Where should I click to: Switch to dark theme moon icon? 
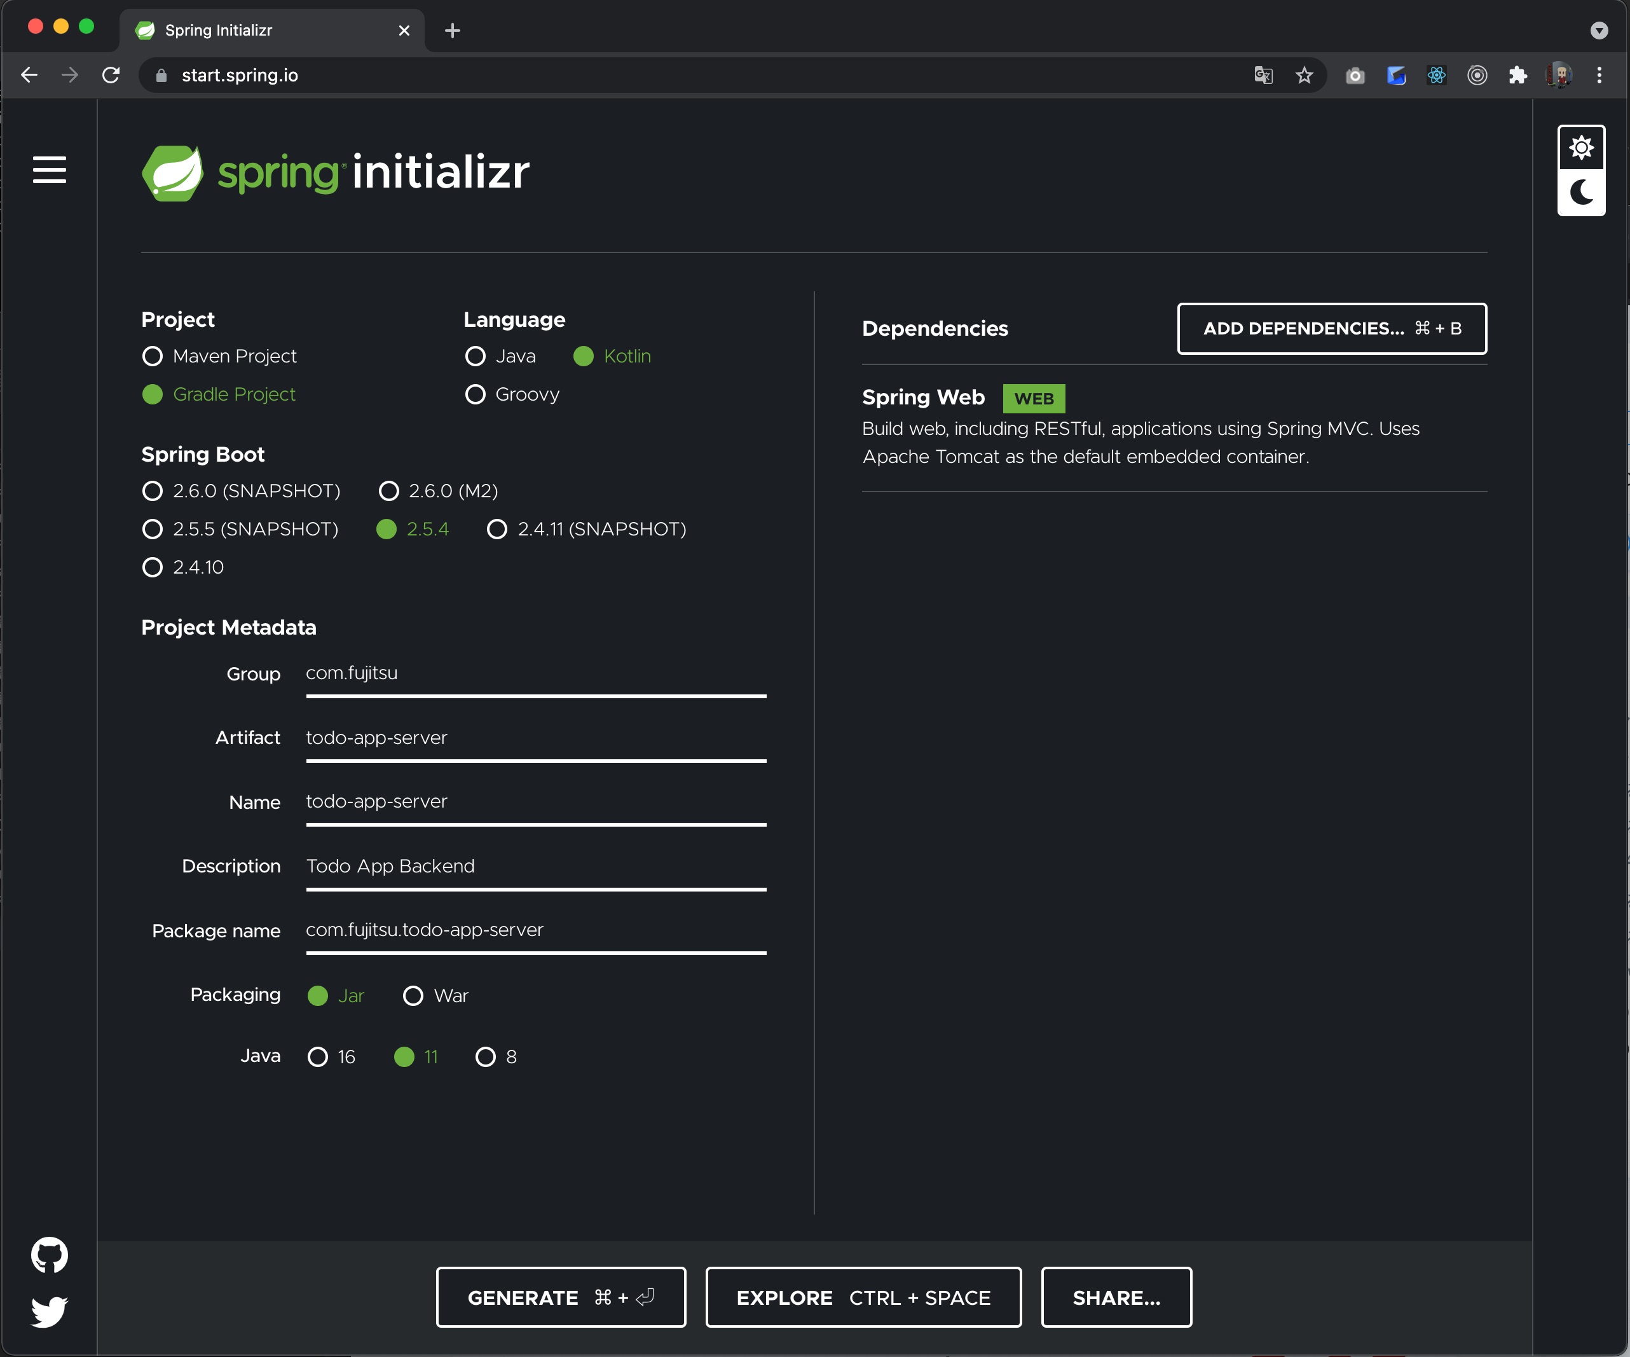coord(1581,192)
